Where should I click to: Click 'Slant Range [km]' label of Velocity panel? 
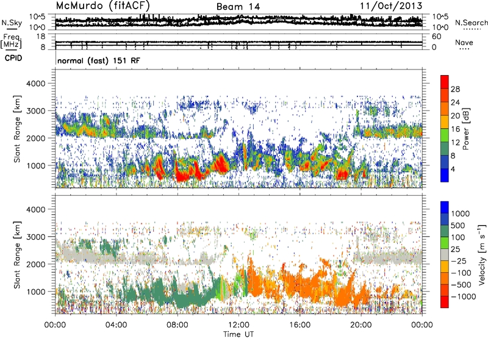pyautogui.click(x=17, y=254)
